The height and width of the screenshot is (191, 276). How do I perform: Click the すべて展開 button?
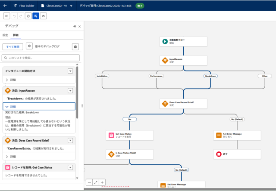coord(13,46)
